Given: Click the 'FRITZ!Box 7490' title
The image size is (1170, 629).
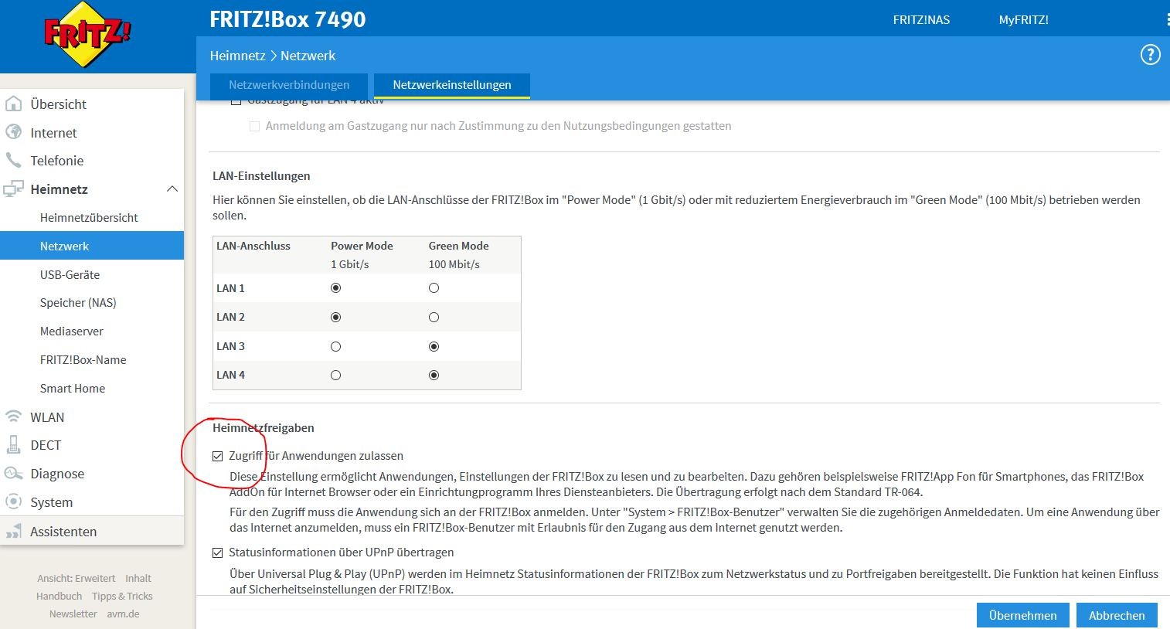Looking at the screenshot, I should 287,19.
